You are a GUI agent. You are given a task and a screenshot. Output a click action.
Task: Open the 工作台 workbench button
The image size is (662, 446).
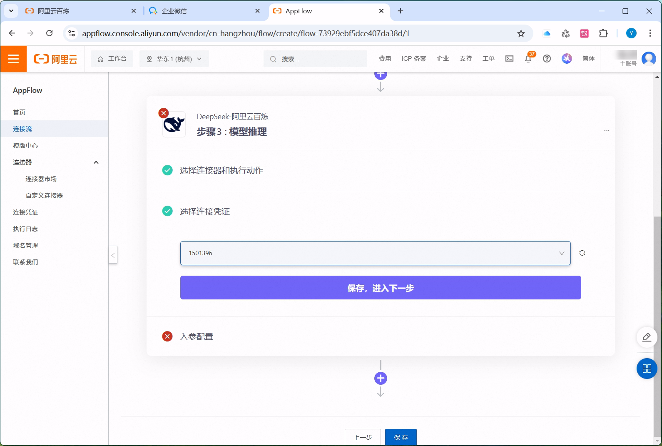point(112,59)
